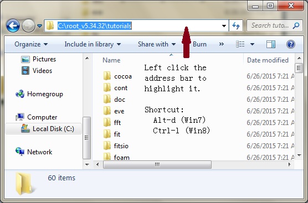
Task: Click the cocoa folder icon
Action: coord(107,76)
